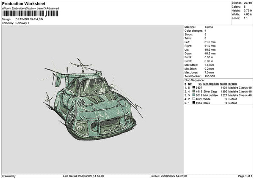This screenshot has width=254, height=179.
Task: Click the embroidered car design preview
Action: pos(91,99)
